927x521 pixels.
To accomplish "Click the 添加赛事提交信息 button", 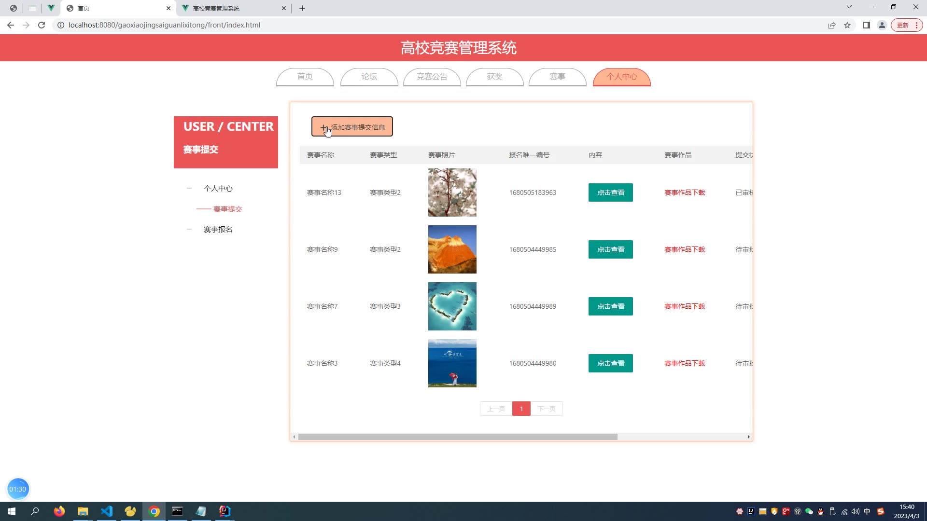I will point(352,127).
